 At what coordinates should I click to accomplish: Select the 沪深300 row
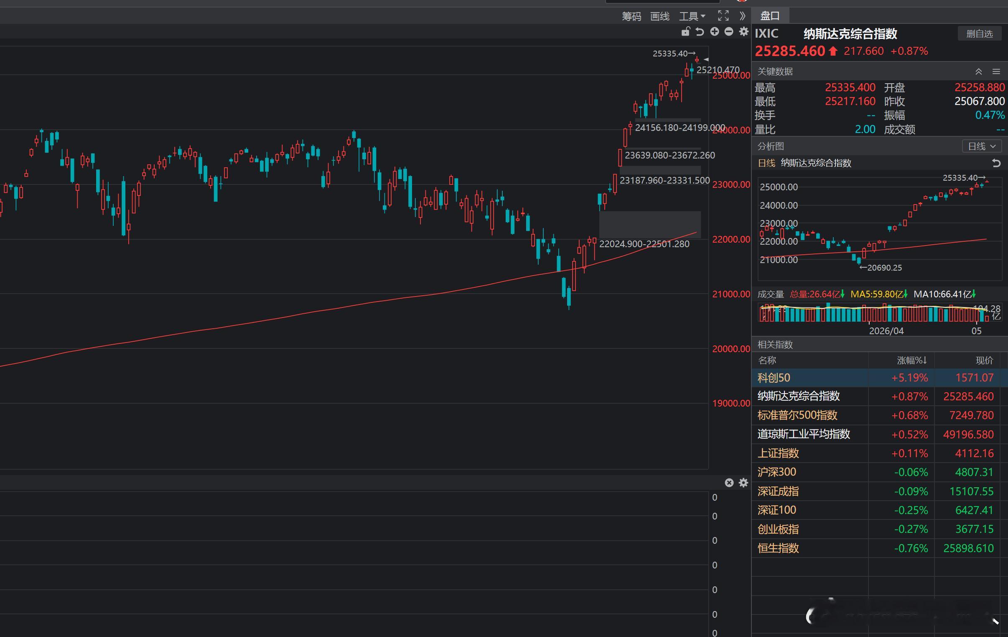tap(879, 472)
